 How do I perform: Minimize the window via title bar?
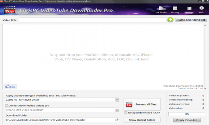(x=200, y=1)
